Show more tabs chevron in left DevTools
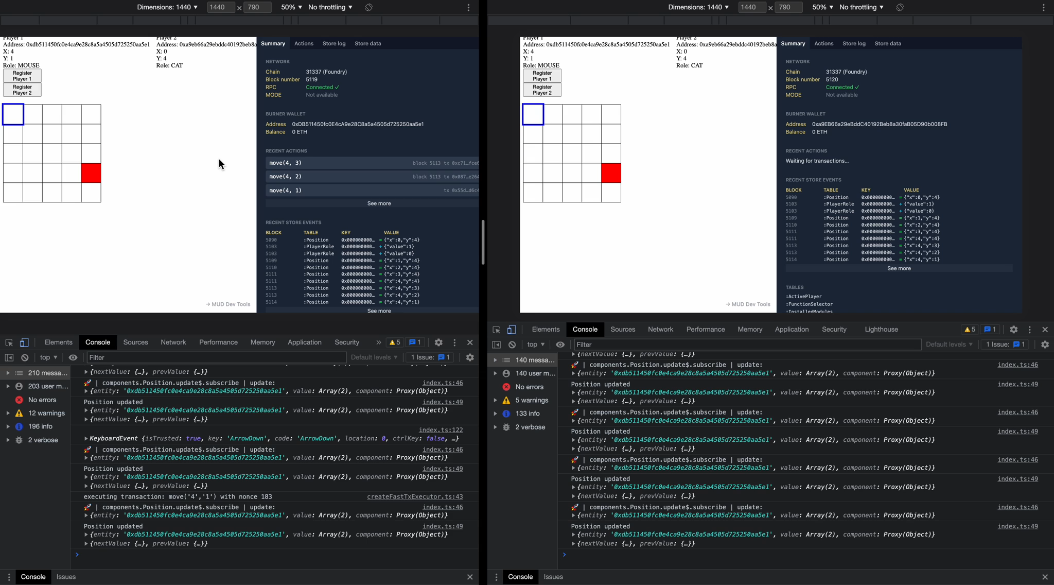 pos(378,342)
